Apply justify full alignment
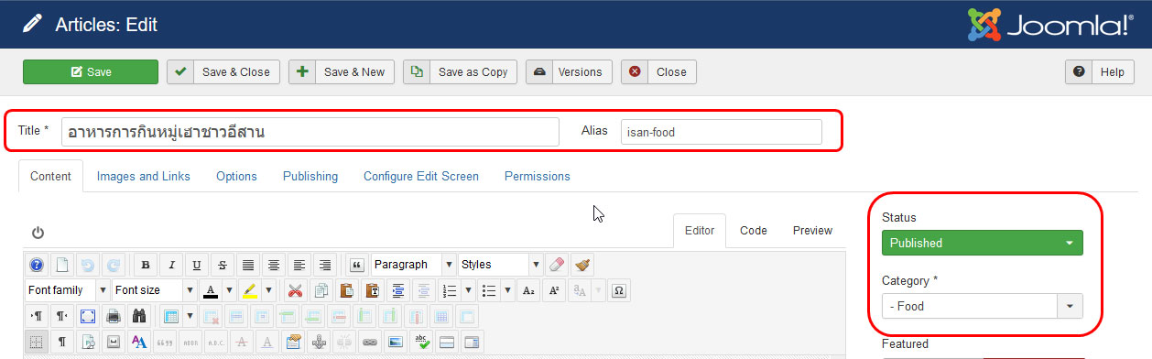1152x359 pixels. tap(248, 265)
